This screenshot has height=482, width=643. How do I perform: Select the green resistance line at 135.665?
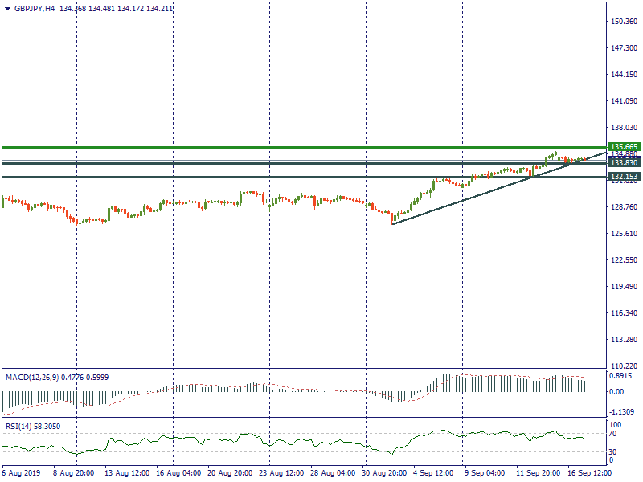coord(241,147)
